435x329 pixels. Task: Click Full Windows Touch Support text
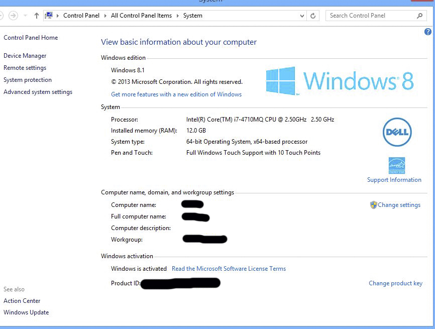253,153
